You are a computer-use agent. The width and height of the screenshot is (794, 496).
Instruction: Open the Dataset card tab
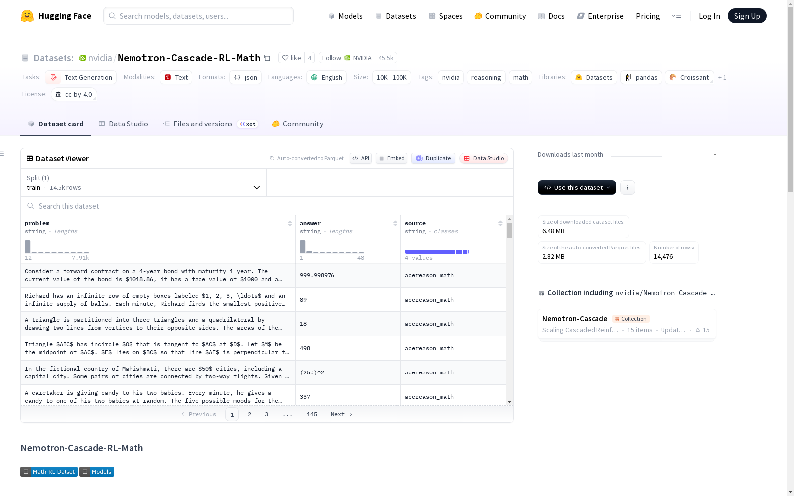pos(56,124)
